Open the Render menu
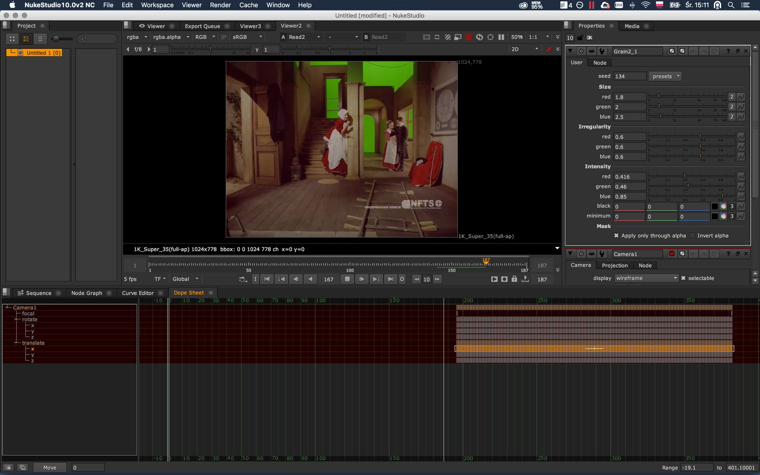 [x=220, y=5]
